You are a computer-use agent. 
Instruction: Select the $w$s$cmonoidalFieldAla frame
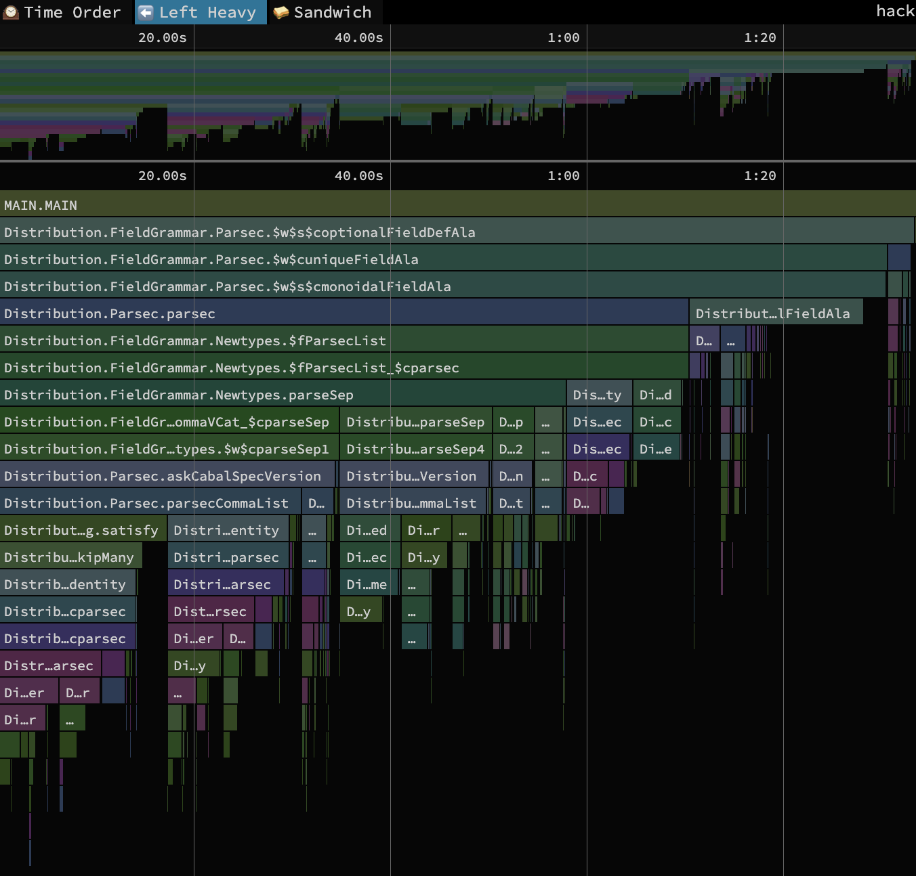click(x=227, y=286)
